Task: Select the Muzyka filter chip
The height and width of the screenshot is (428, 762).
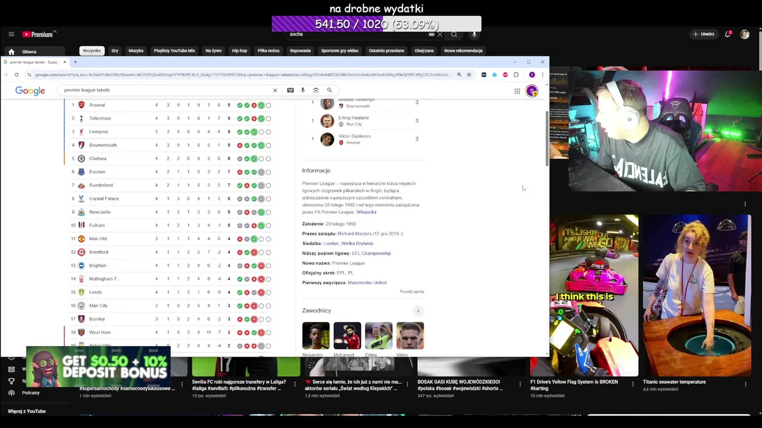Action: click(136, 51)
